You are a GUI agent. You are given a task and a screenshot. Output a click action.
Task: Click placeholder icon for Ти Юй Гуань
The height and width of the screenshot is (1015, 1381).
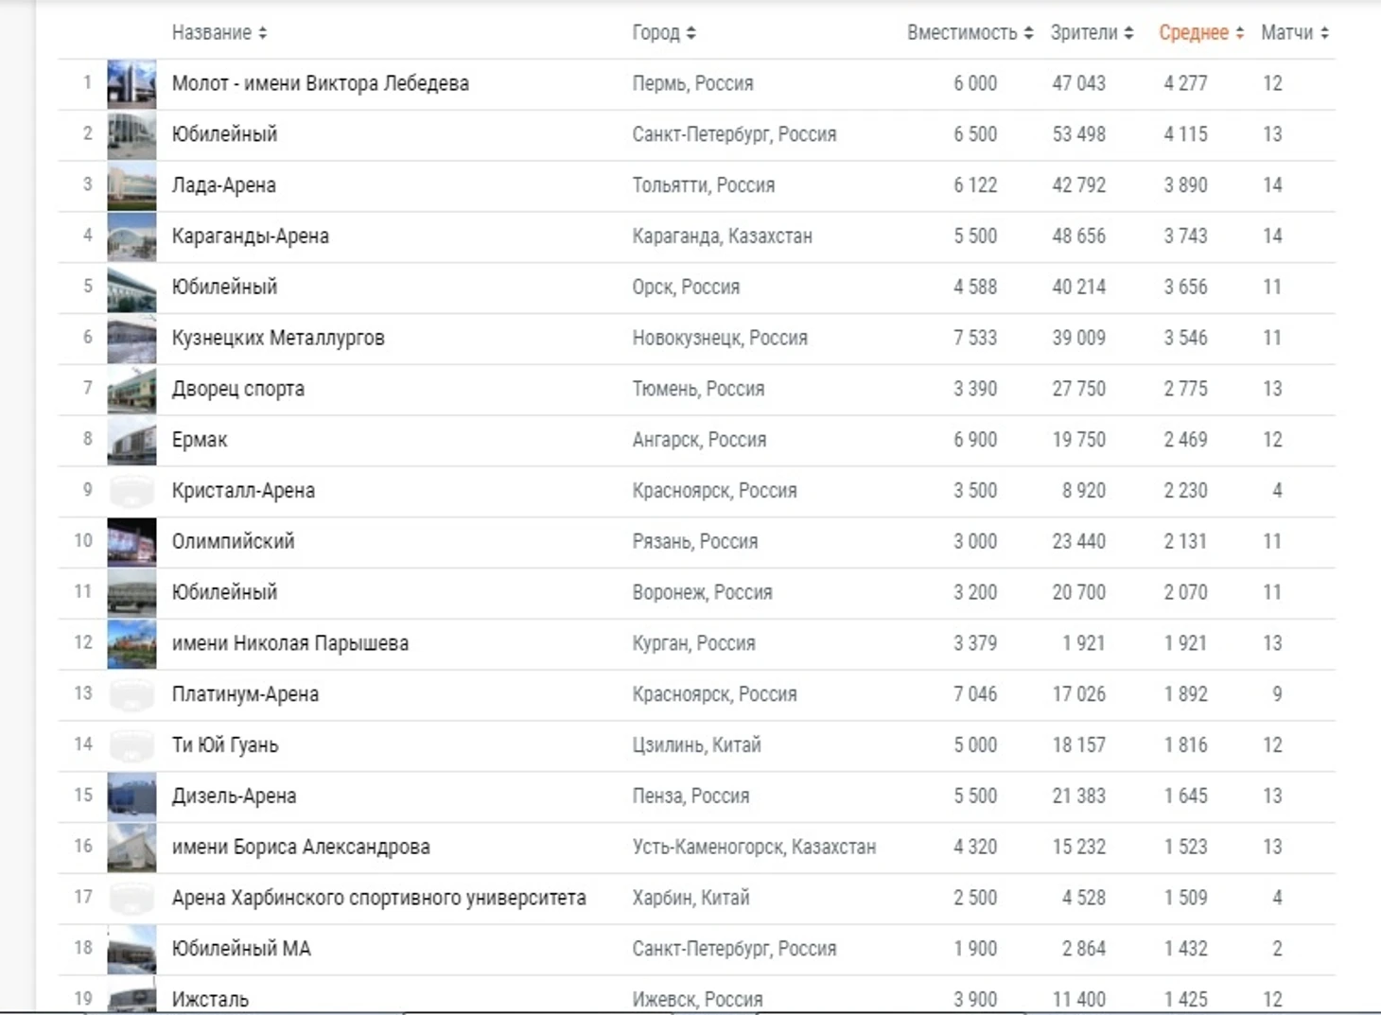click(x=131, y=745)
